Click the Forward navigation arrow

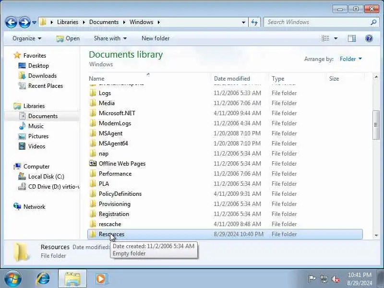tap(24, 22)
